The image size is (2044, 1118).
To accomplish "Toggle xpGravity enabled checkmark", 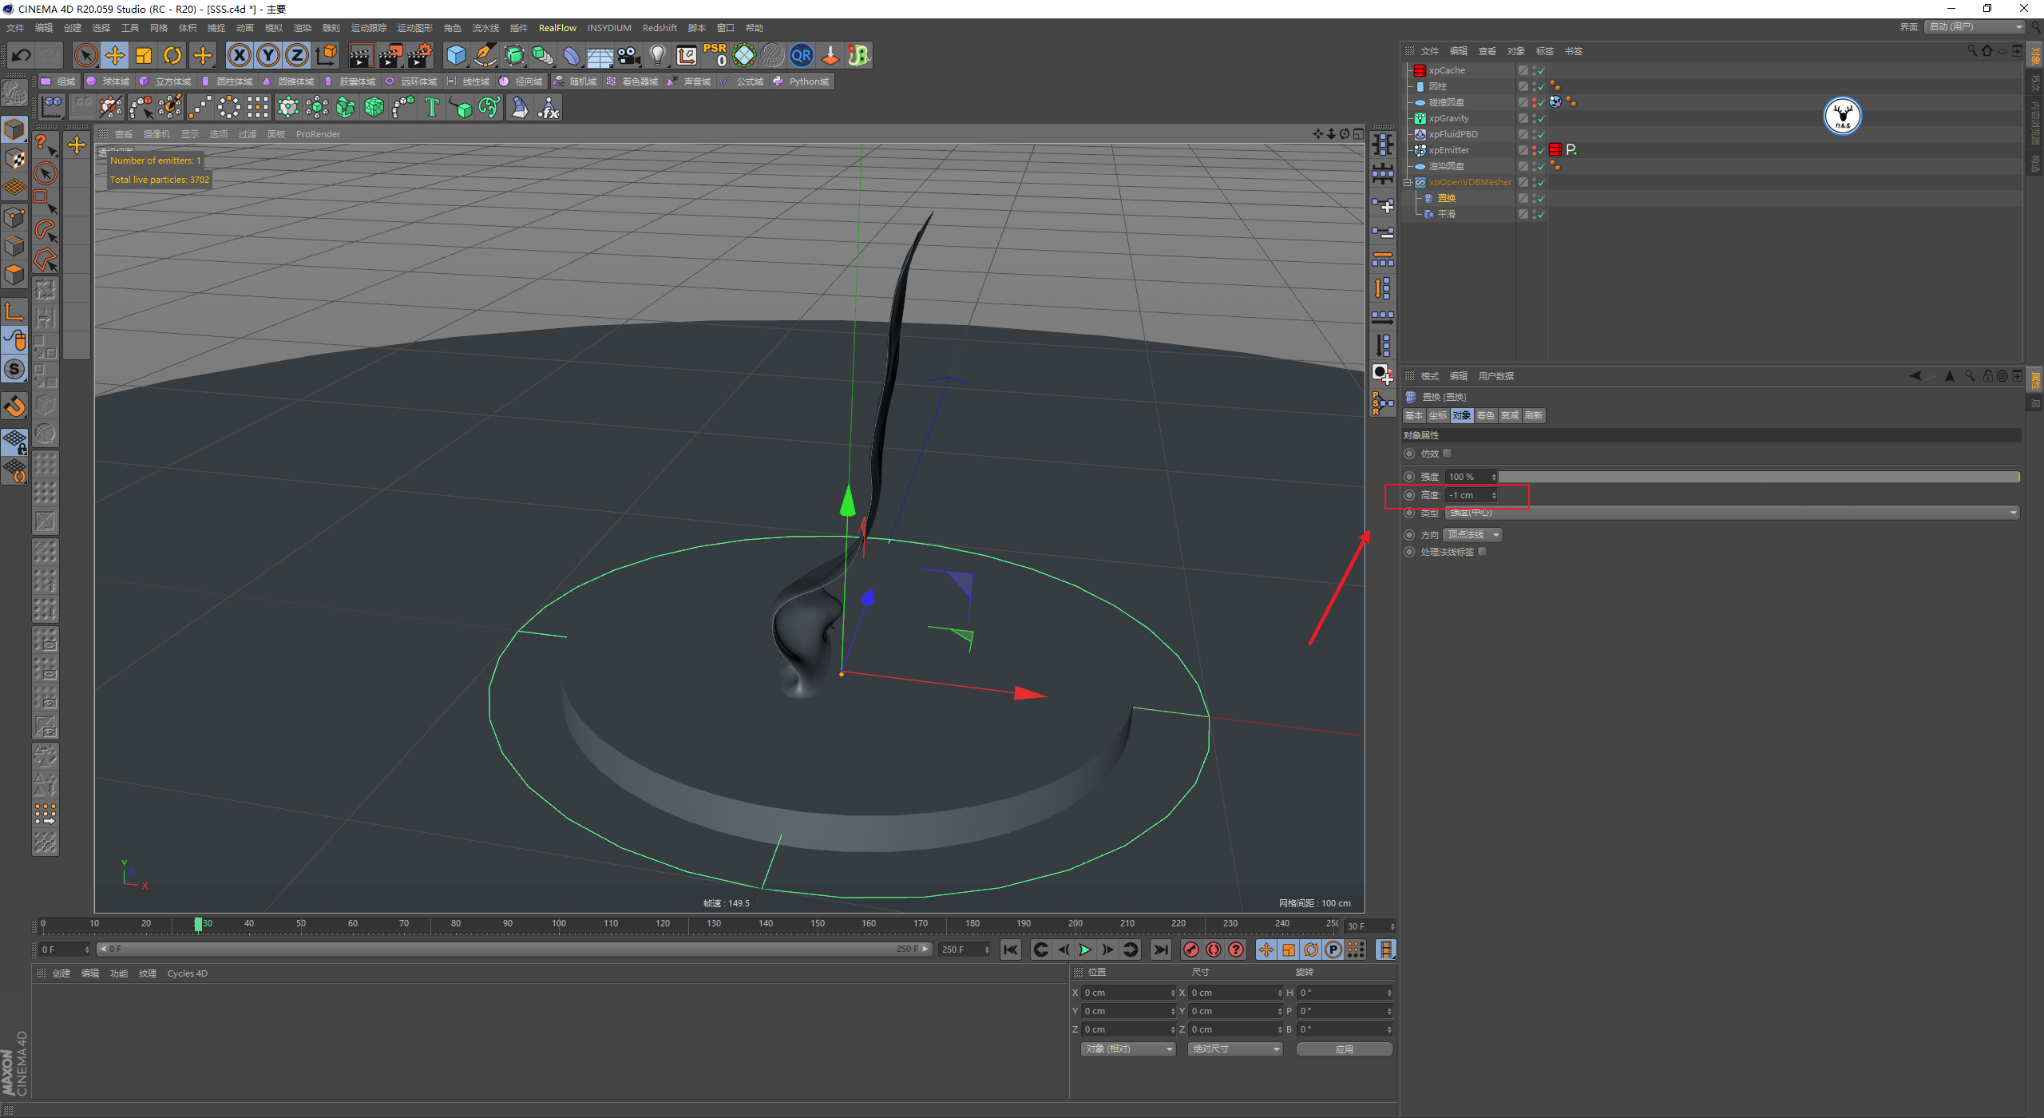I will (1541, 119).
